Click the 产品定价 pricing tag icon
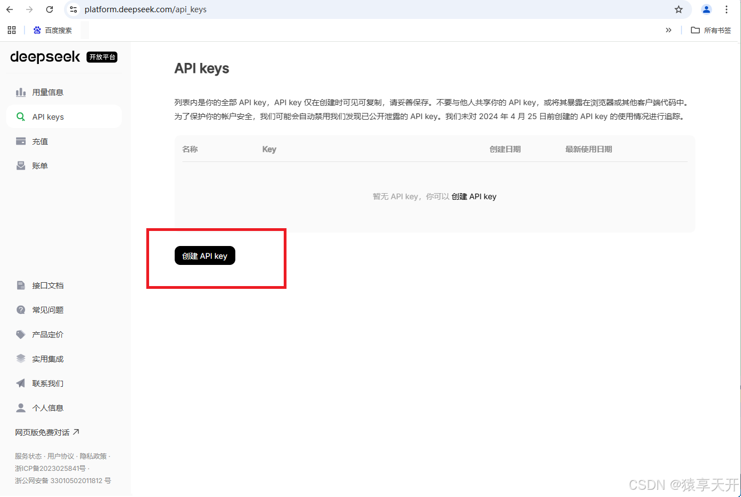Viewport: 741px width, 497px height. [x=21, y=334]
